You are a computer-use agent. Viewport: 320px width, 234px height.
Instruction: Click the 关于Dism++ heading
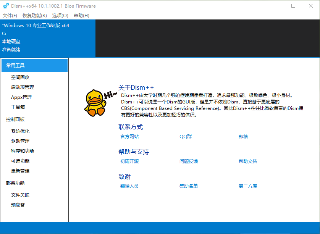pos(136,87)
